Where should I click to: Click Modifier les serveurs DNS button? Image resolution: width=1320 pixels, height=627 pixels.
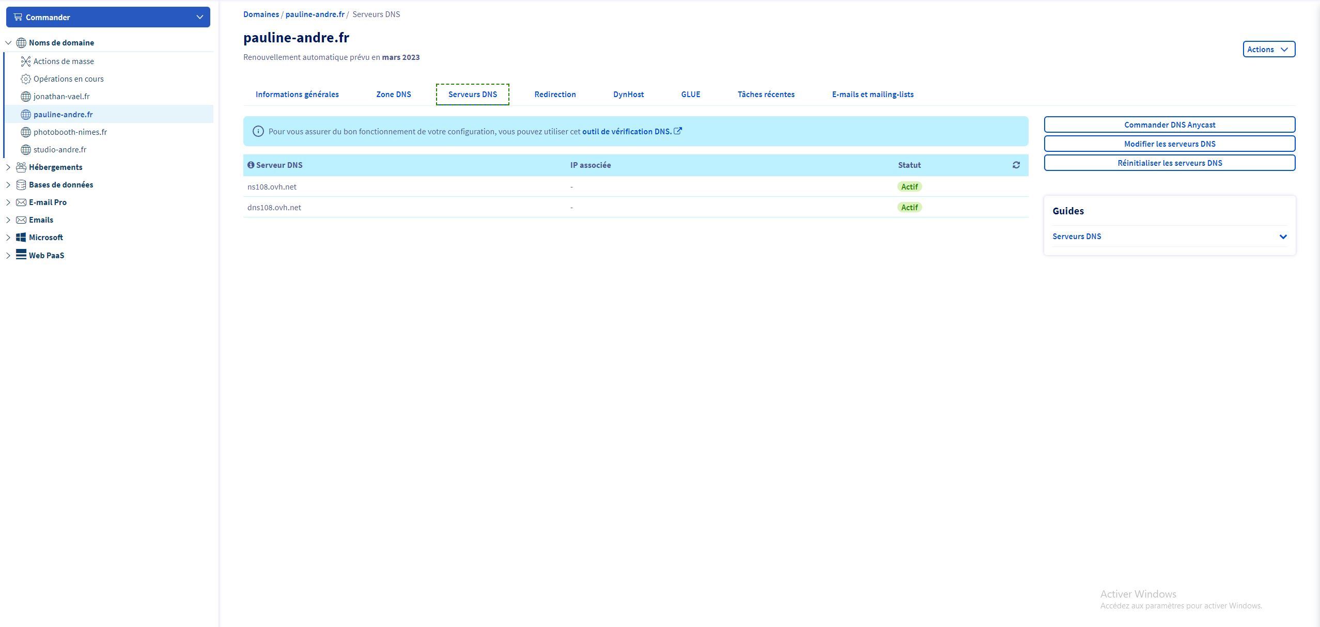(x=1169, y=144)
